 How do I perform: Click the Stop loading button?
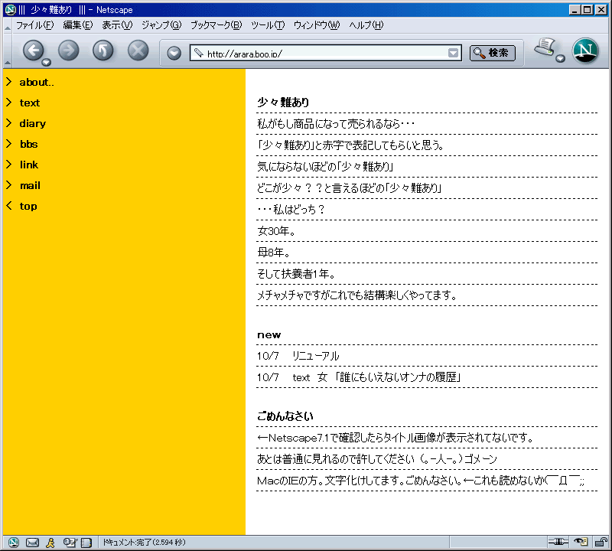138,50
